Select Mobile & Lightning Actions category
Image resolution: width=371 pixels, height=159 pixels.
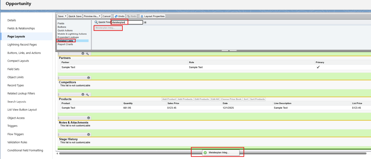tap(72, 34)
